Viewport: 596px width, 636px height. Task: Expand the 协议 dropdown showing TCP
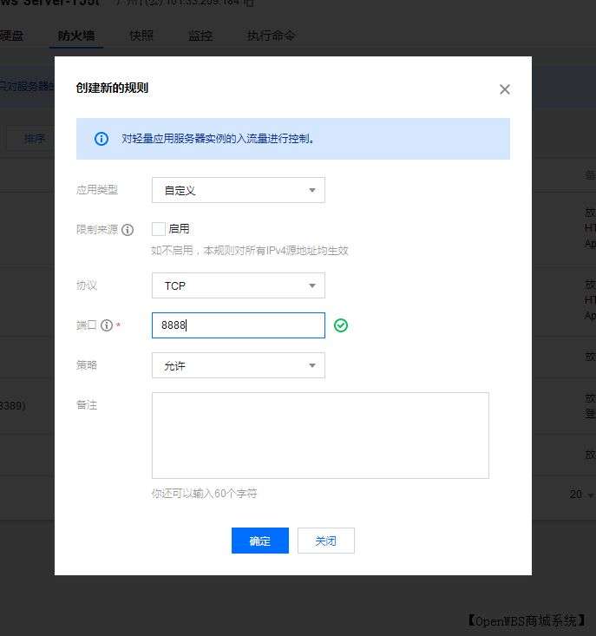(238, 285)
